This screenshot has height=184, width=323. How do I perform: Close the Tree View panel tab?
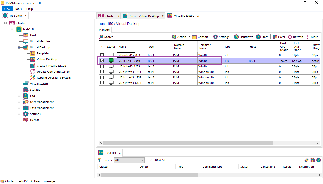point(26,16)
